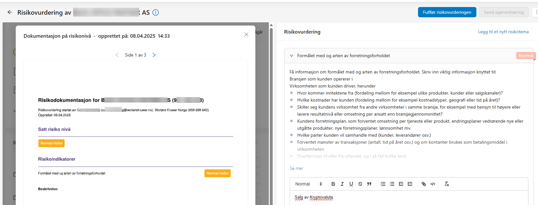Click the Normal risk badge on section header

526,56
